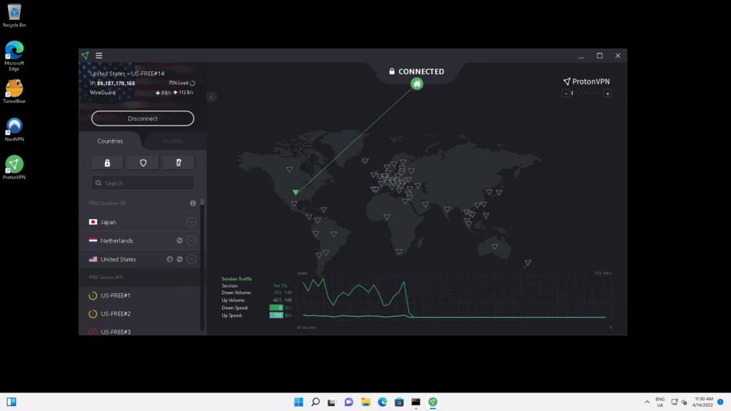Open the ProtonVPN hamburger menu
The image size is (731, 411).
[99, 56]
